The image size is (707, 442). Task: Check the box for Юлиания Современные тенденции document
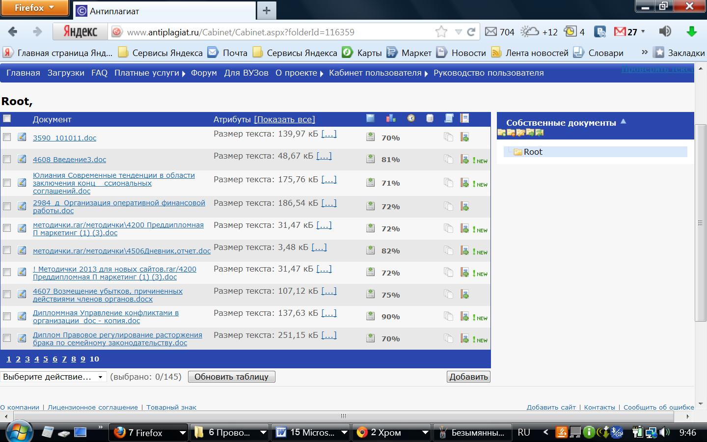[7, 182]
